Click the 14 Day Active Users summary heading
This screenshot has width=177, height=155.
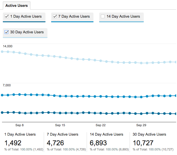(x=106, y=134)
